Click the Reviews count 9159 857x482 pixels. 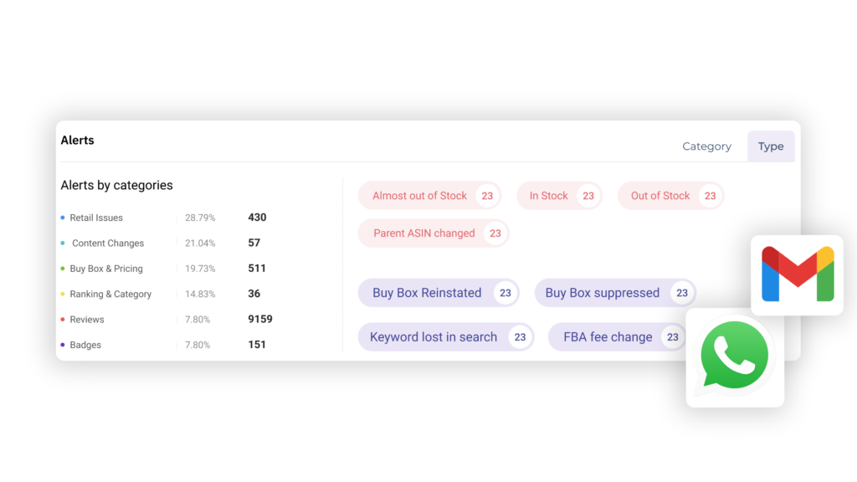click(x=260, y=319)
